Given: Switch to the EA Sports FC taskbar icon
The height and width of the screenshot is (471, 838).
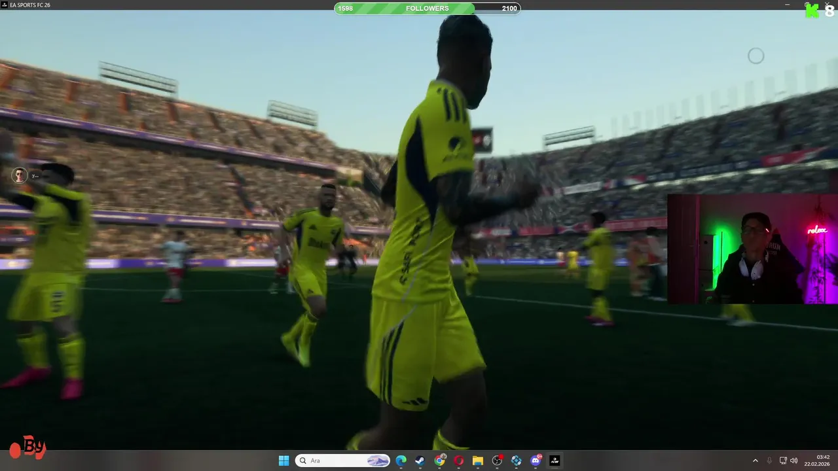Looking at the screenshot, I should (x=555, y=461).
